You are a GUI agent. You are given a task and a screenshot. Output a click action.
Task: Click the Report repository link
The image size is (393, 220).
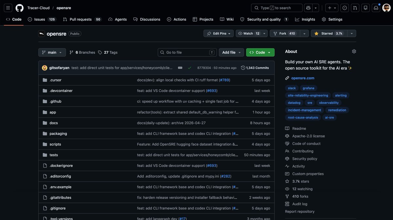tap(300, 212)
